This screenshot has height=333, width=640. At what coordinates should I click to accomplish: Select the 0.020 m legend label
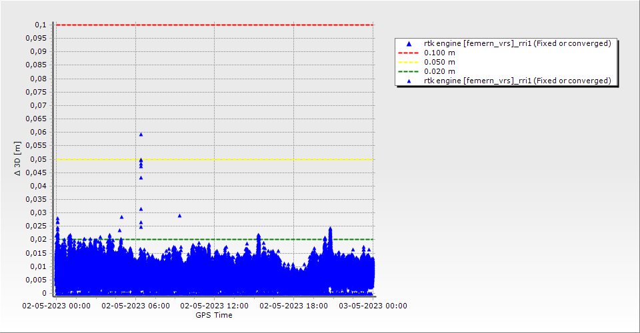440,71
